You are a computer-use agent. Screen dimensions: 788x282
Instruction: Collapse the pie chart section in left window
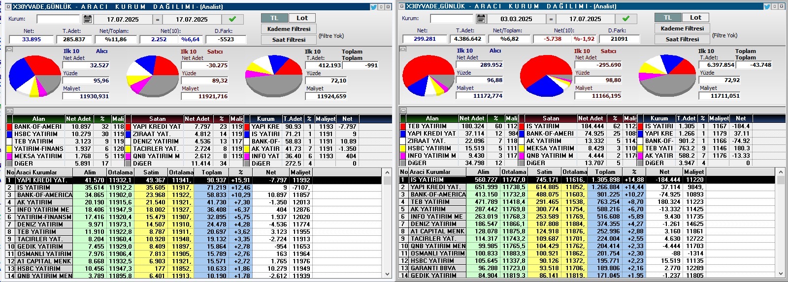[9, 49]
